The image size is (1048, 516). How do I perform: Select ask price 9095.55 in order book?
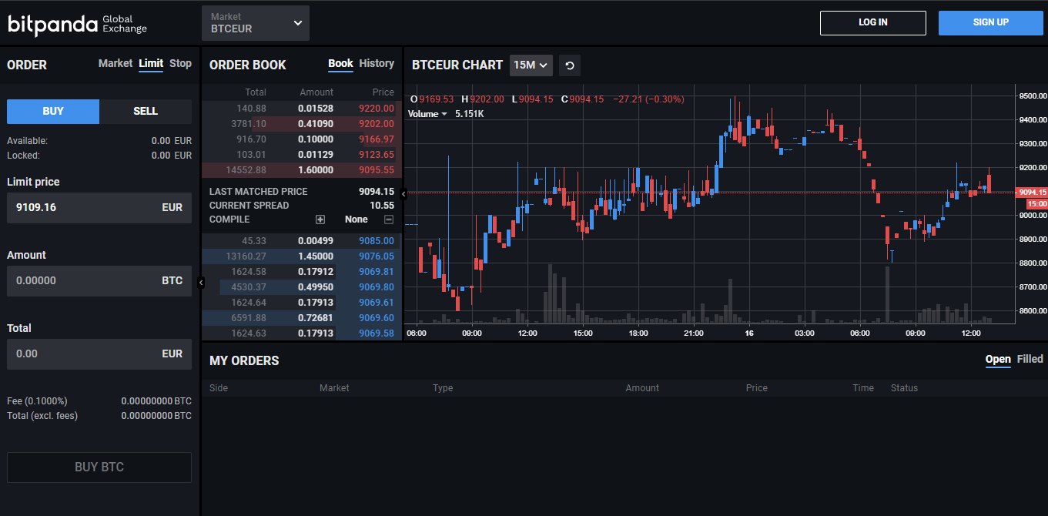pyautogui.click(x=377, y=170)
